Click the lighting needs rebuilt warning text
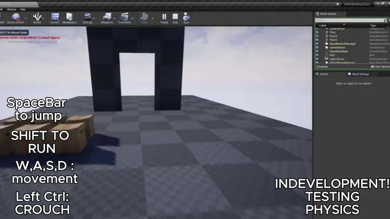 tap(30, 38)
